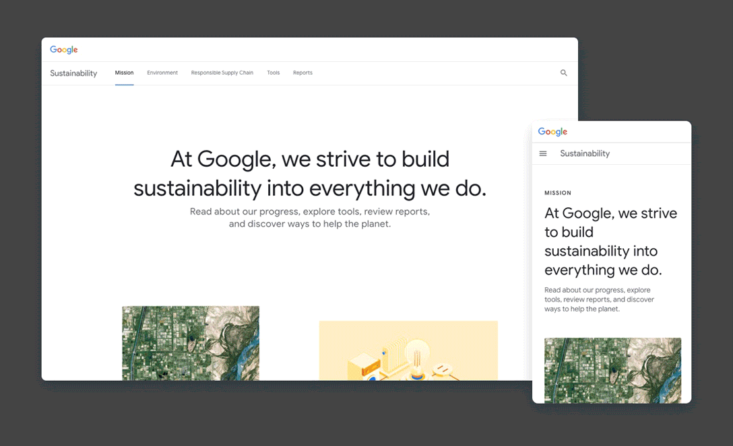The width and height of the screenshot is (733, 446).
Task: Open the Reports tab
Action: (302, 73)
